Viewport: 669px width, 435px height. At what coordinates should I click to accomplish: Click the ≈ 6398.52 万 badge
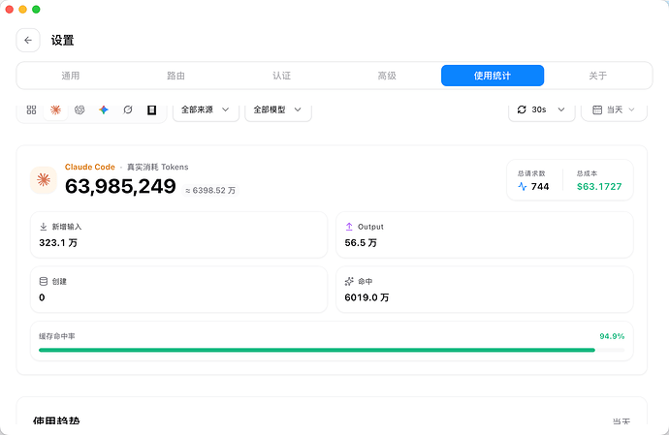(210, 190)
